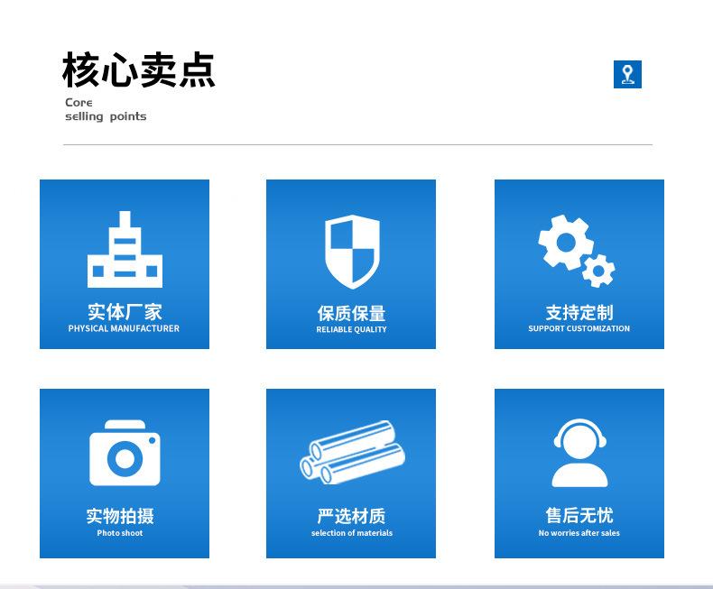Click "PHYSICAL MANUFACTURER" caption
713x589 pixels.
(124, 329)
